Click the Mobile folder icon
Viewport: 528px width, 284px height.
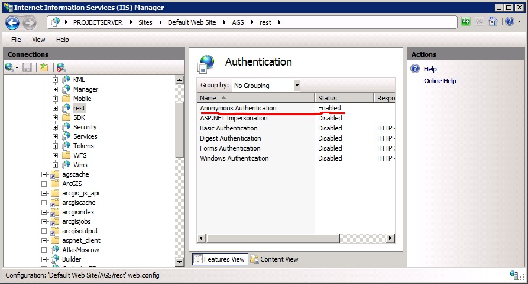(x=66, y=99)
